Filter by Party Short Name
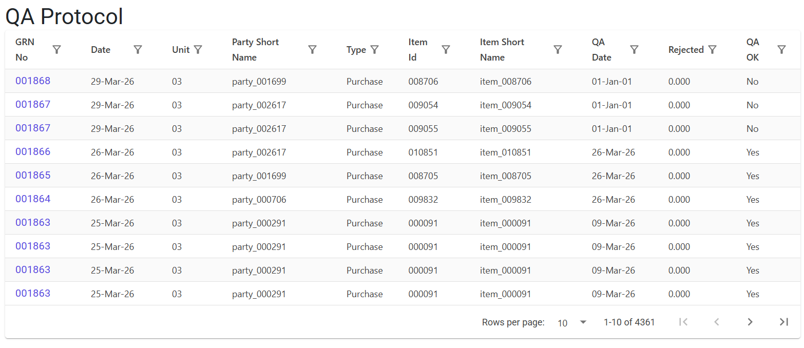Screen dimensions: 804x348 [312, 50]
